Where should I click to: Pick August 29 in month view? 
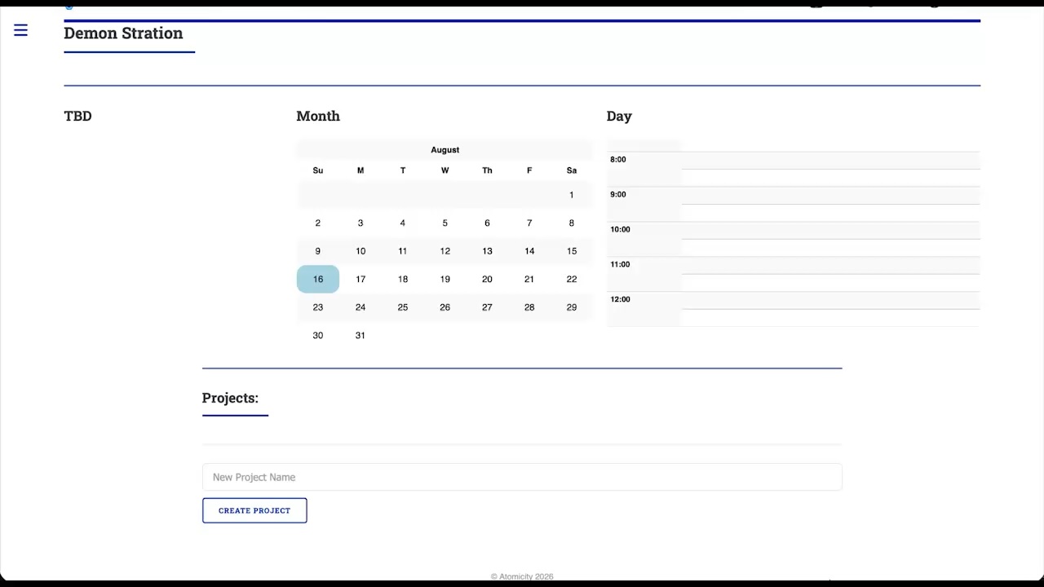click(572, 307)
